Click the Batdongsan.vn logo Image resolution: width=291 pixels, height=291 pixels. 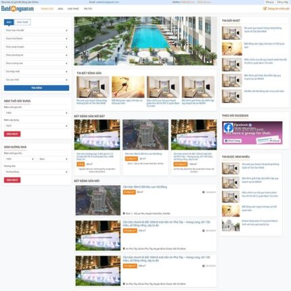pos(18,9)
